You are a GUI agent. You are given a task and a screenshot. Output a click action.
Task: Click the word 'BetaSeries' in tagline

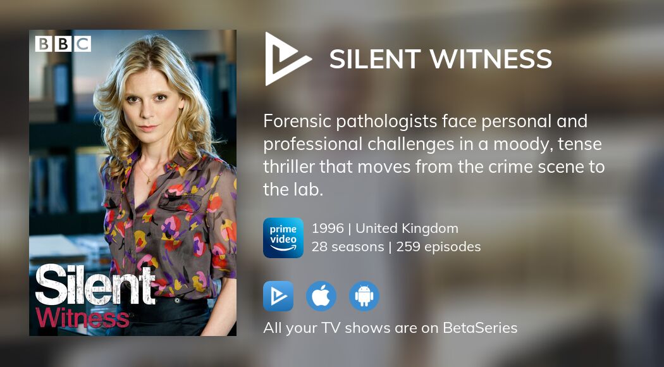[480, 328]
